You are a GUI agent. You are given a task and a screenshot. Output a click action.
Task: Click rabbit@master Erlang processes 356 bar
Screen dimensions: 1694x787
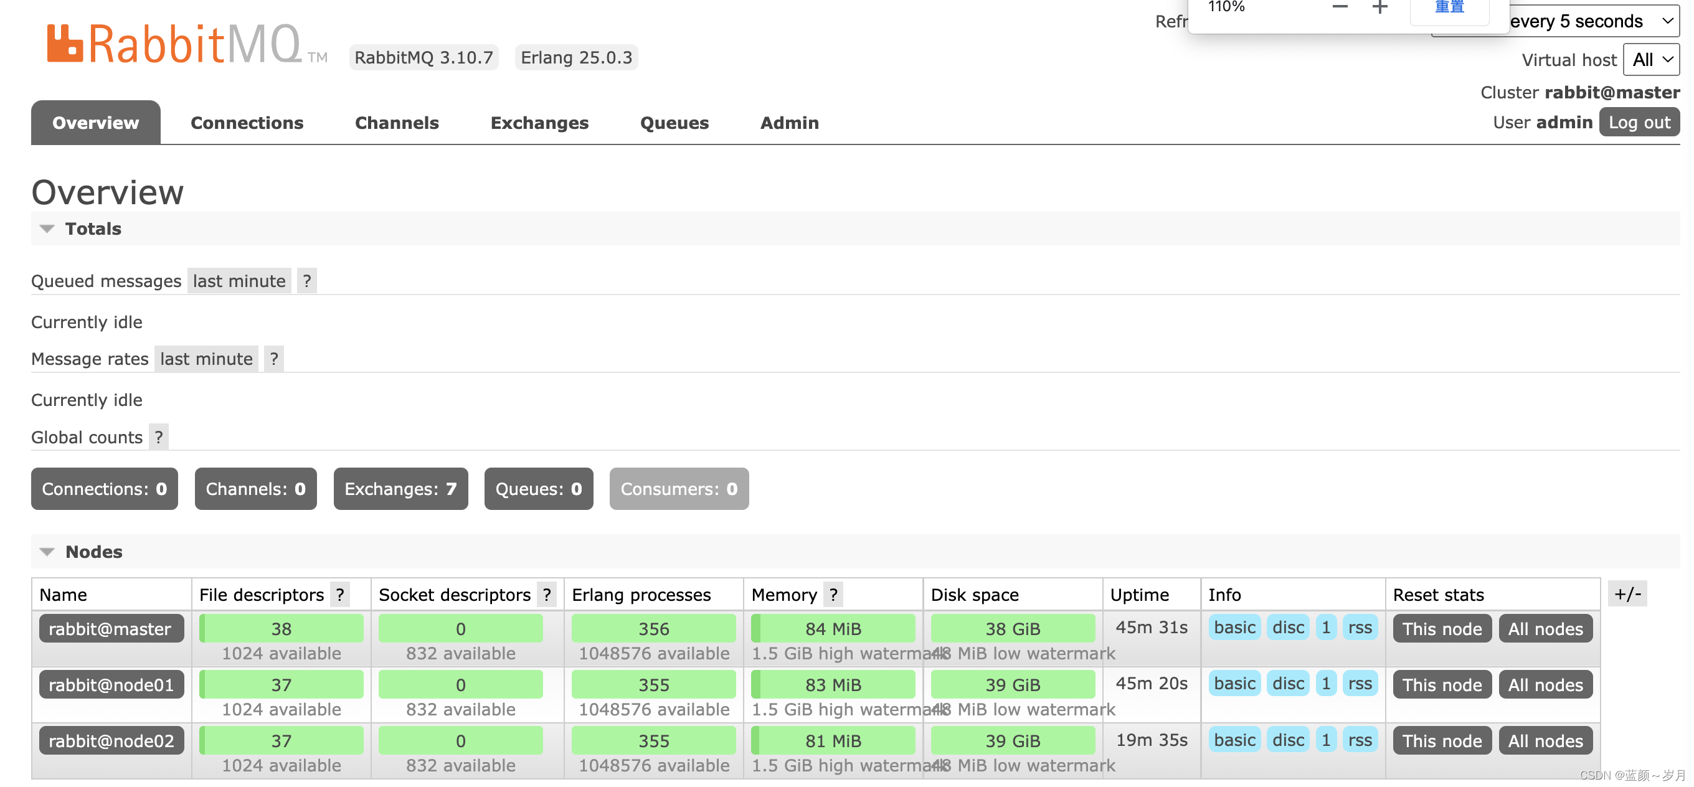pyautogui.click(x=653, y=629)
